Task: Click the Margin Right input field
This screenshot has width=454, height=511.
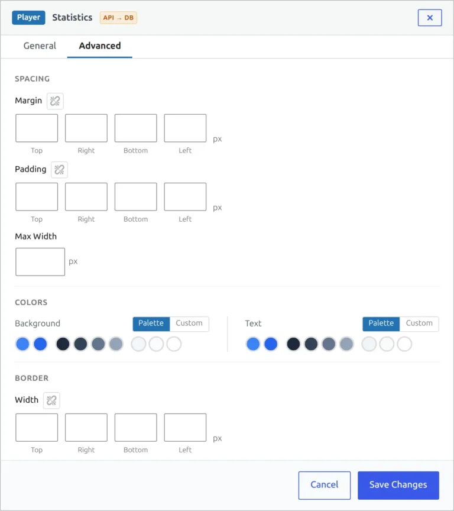Action: click(x=86, y=128)
